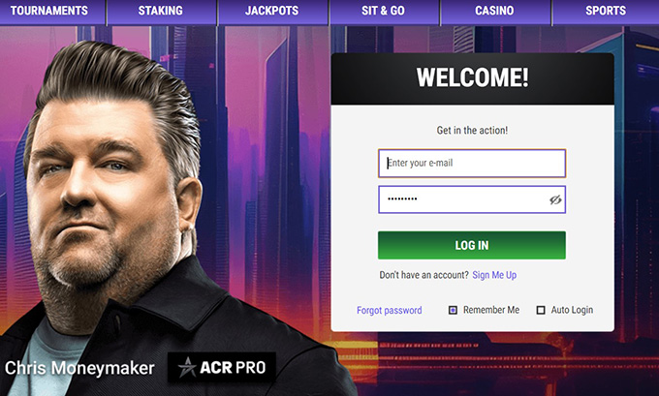Enable the Remember Me checkbox
This screenshot has width=659, height=396.
point(453,310)
